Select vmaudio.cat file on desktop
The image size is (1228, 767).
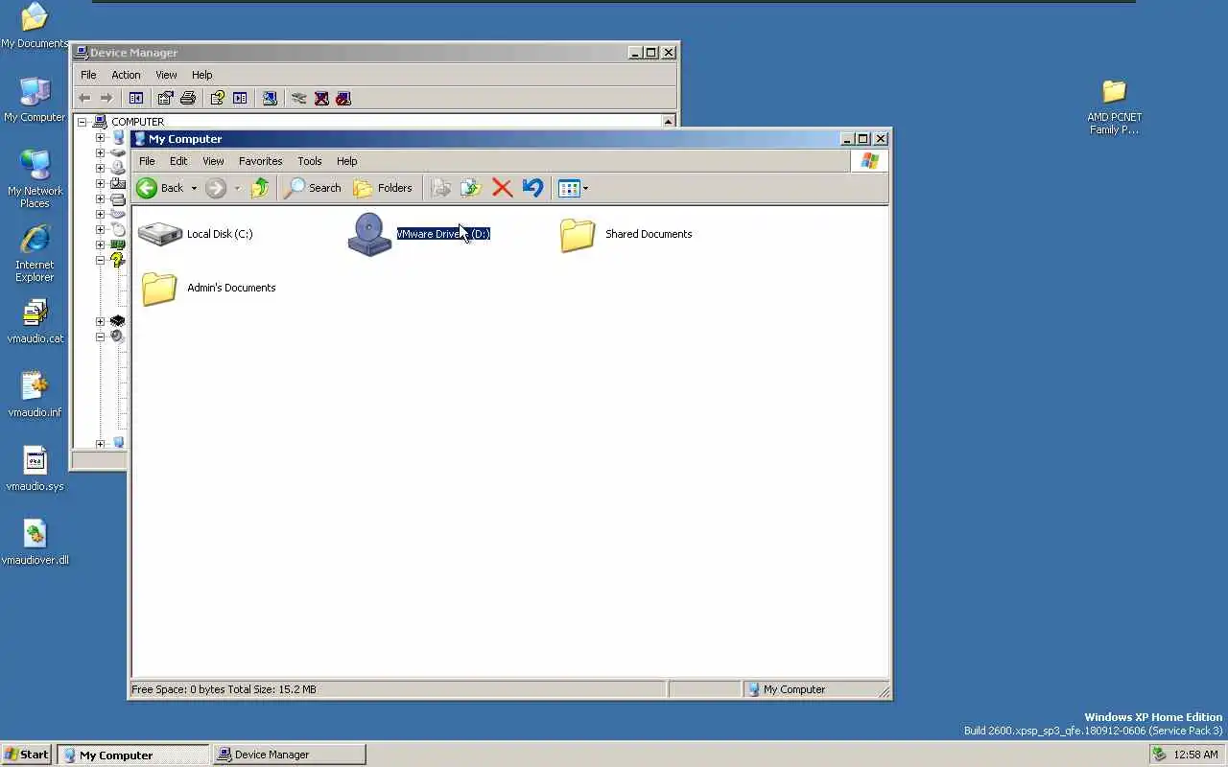pyautogui.click(x=35, y=321)
